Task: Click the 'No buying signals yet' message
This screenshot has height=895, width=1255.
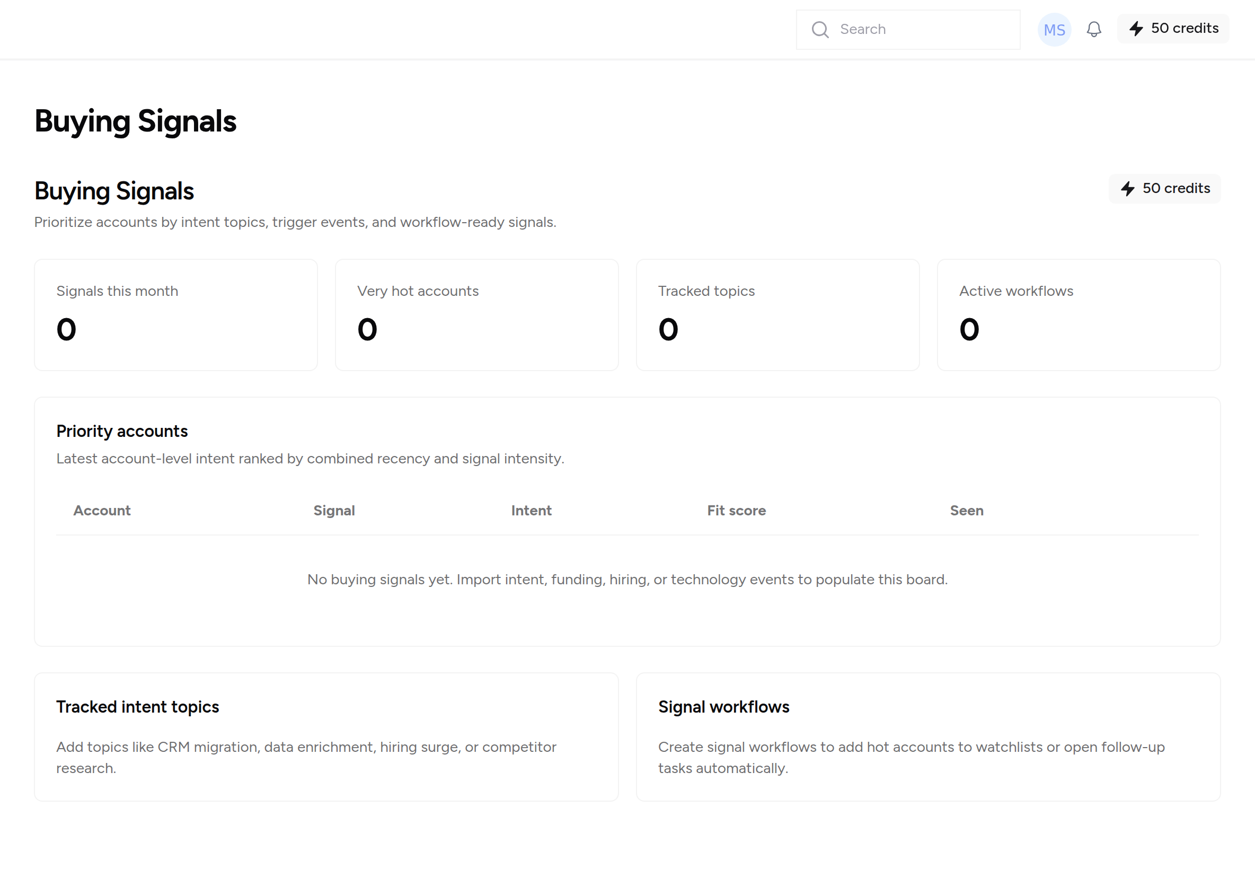Action: 627,579
